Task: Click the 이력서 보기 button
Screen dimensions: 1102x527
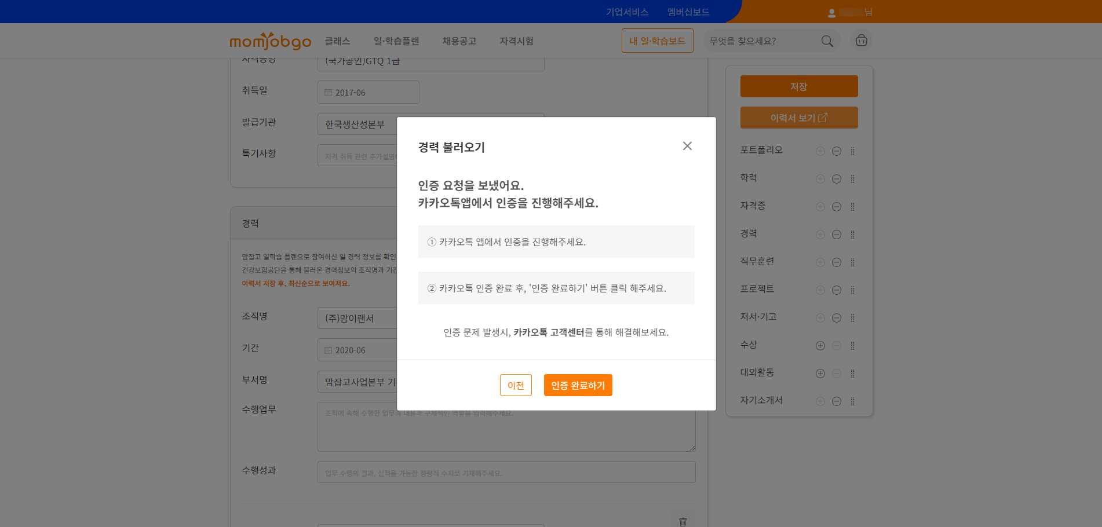Action: click(x=798, y=118)
